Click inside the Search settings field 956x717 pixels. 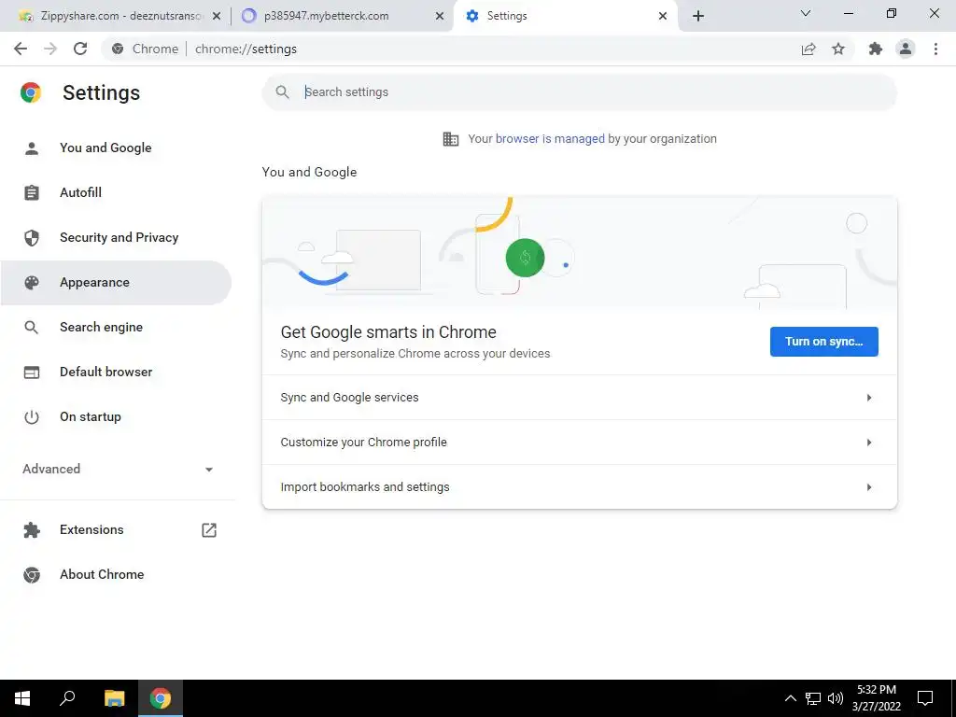(579, 92)
